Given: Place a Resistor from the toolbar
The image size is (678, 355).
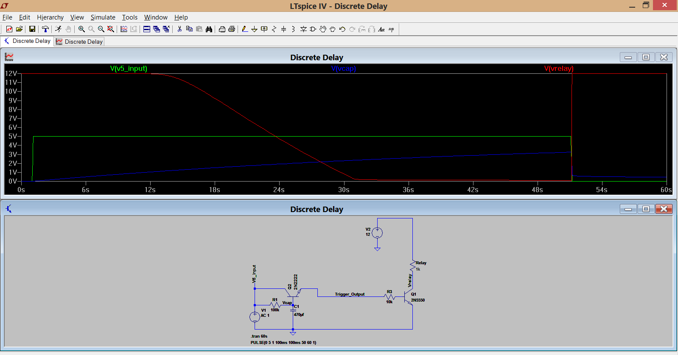Looking at the screenshot, I should tap(274, 29).
